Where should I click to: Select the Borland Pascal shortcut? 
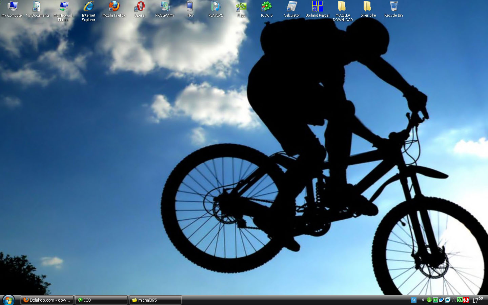pyautogui.click(x=317, y=7)
